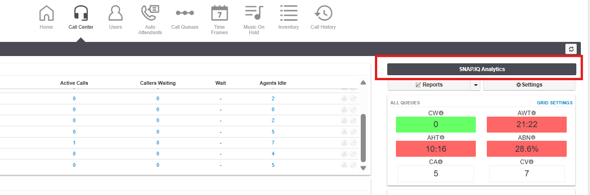Click scroll-up arrow of queue table

363,83
